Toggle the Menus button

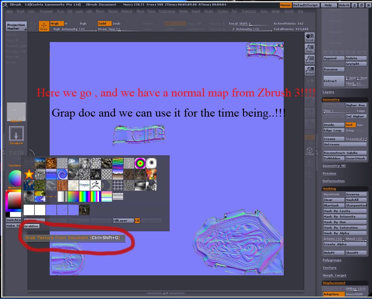(285, 5)
